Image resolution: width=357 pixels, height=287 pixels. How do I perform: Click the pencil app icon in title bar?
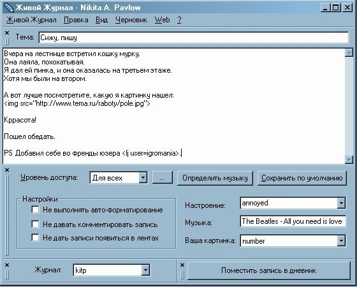click(x=9, y=8)
